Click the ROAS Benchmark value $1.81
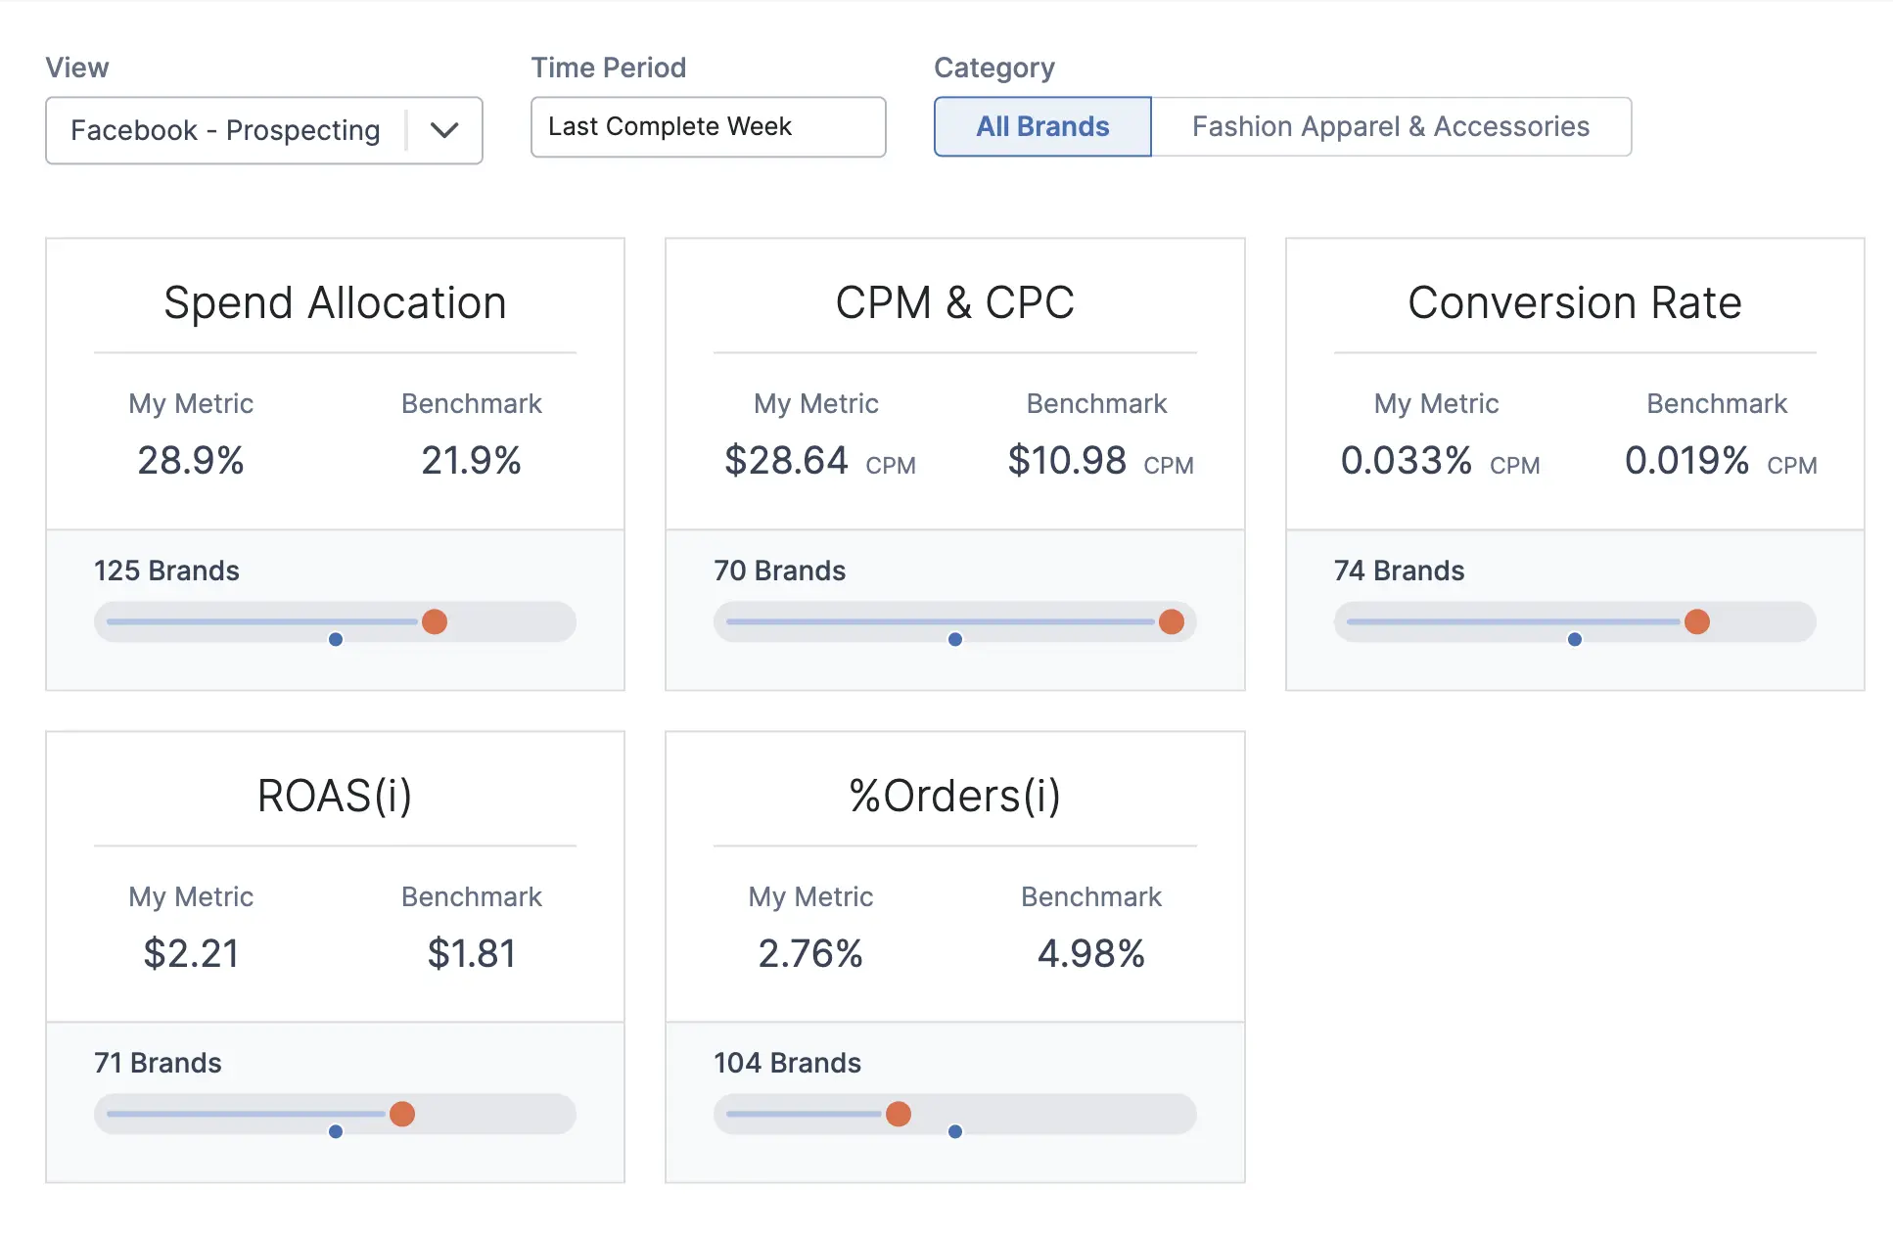The image size is (1893, 1235). [x=472, y=952]
